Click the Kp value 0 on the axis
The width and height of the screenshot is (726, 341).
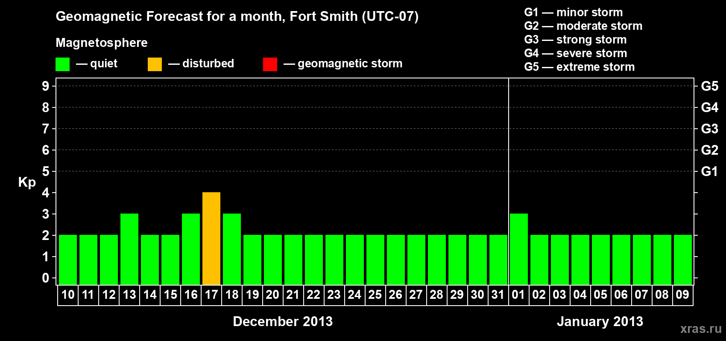pyautogui.click(x=46, y=278)
